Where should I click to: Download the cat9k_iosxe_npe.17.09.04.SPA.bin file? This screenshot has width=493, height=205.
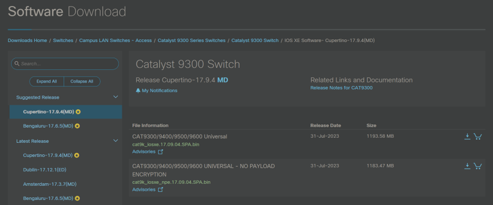coord(467,166)
